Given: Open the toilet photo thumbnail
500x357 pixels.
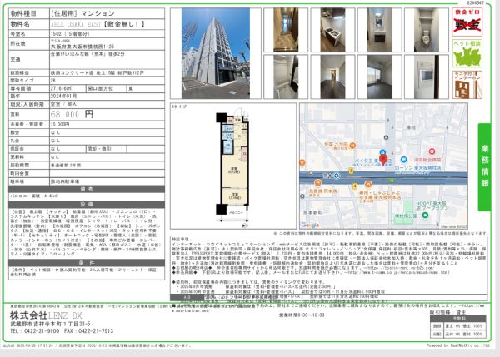Looking at the screenshot, I should click(427, 30).
